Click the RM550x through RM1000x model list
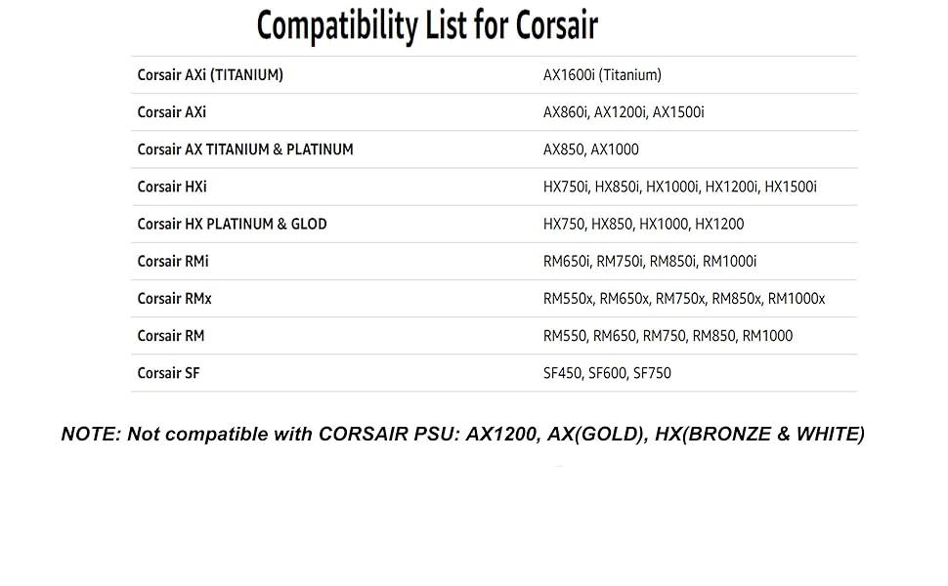Screen dimensions: 948x586 point(684,298)
